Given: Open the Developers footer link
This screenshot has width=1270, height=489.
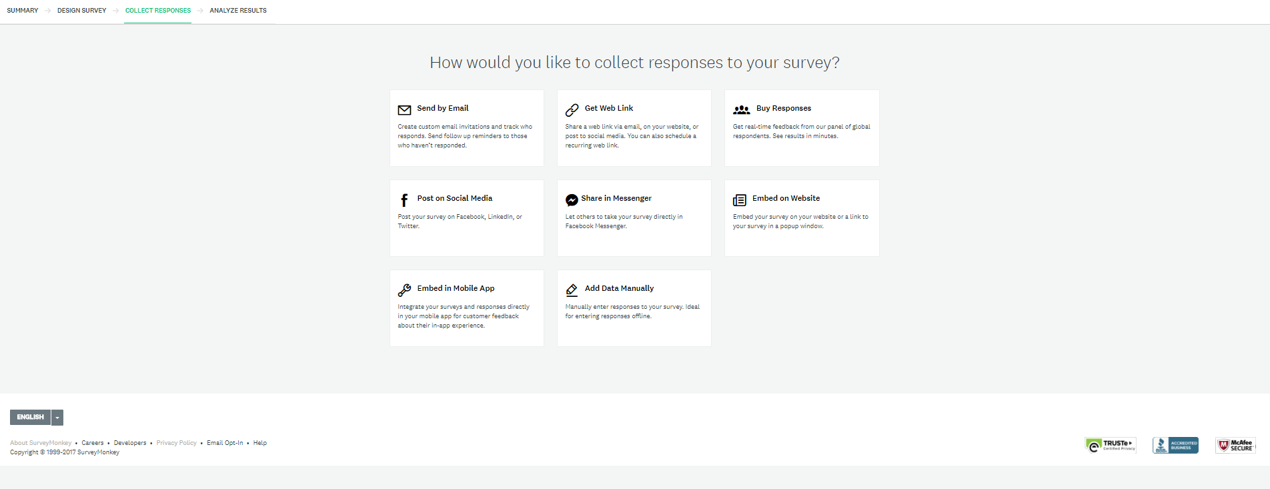Looking at the screenshot, I should coord(130,443).
